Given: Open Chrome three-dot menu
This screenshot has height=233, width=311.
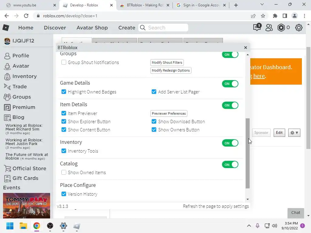Looking at the screenshot, I should pos(304,16).
